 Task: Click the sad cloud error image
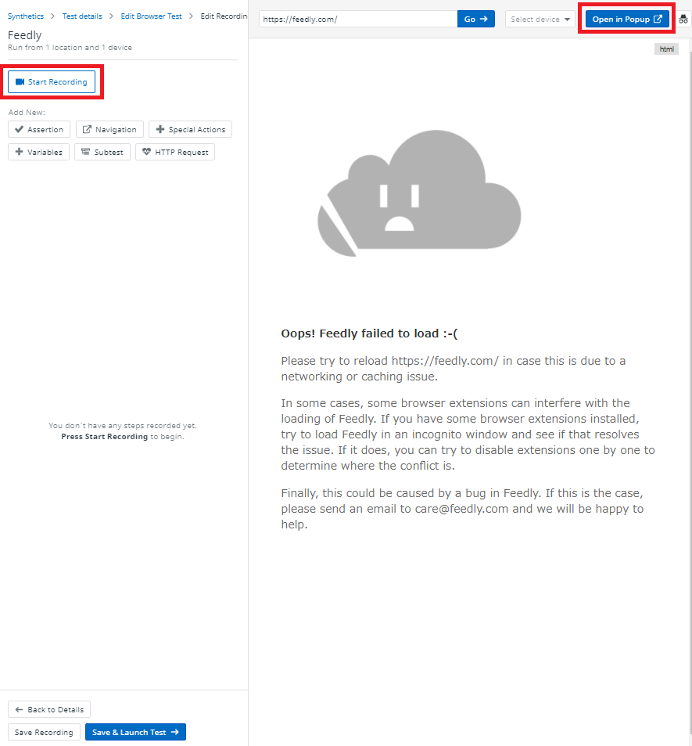click(419, 193)
